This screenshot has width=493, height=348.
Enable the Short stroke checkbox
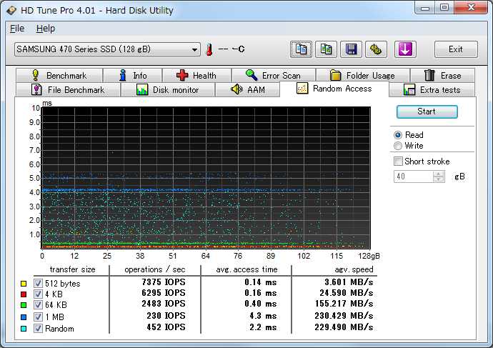[398, 161]
